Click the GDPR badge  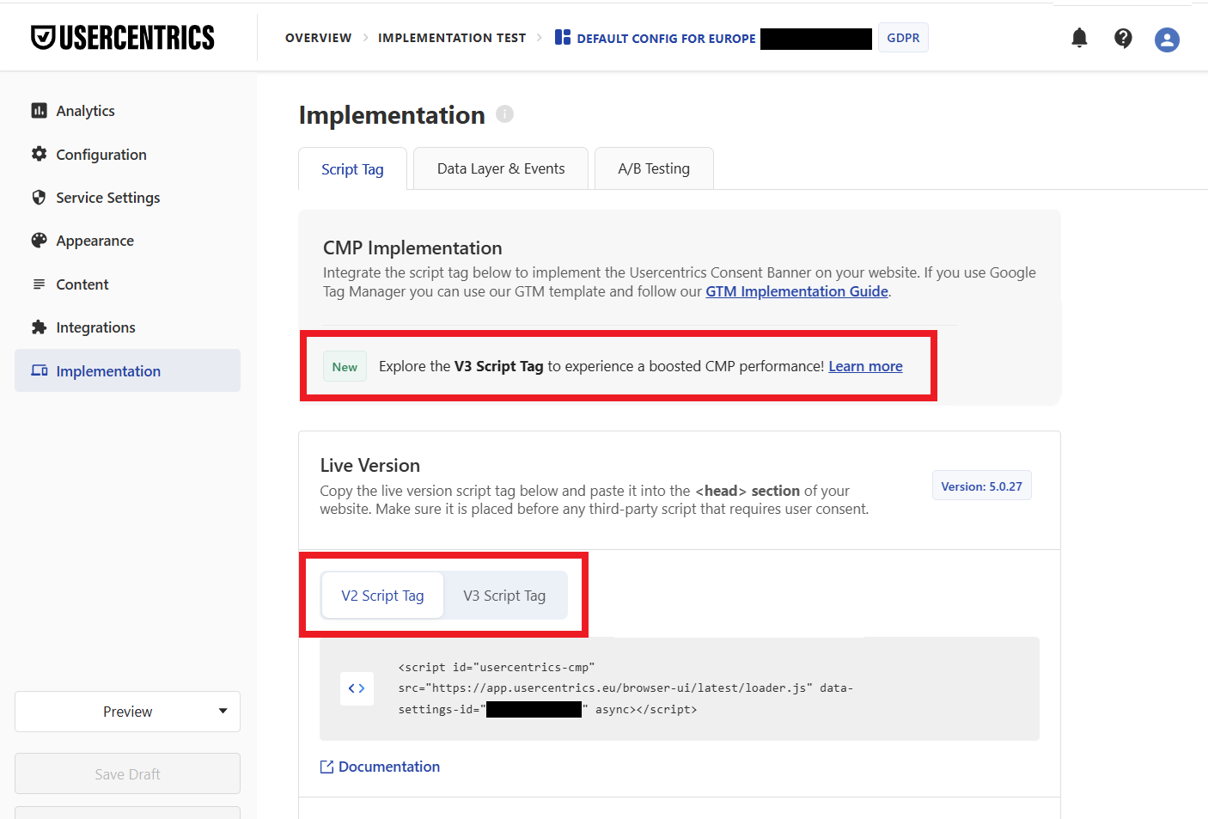point(903,38)
